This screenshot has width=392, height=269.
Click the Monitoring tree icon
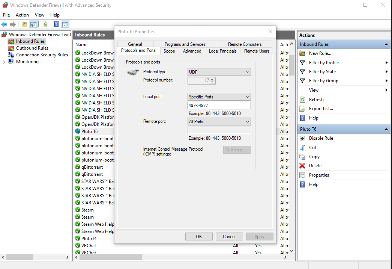pyautogui.click(x=11, y=62)
